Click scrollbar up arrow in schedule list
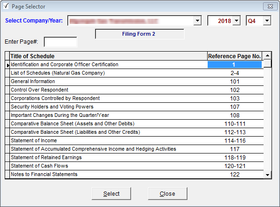This screenshot has width=280, height=207. [x=267, y=55]
